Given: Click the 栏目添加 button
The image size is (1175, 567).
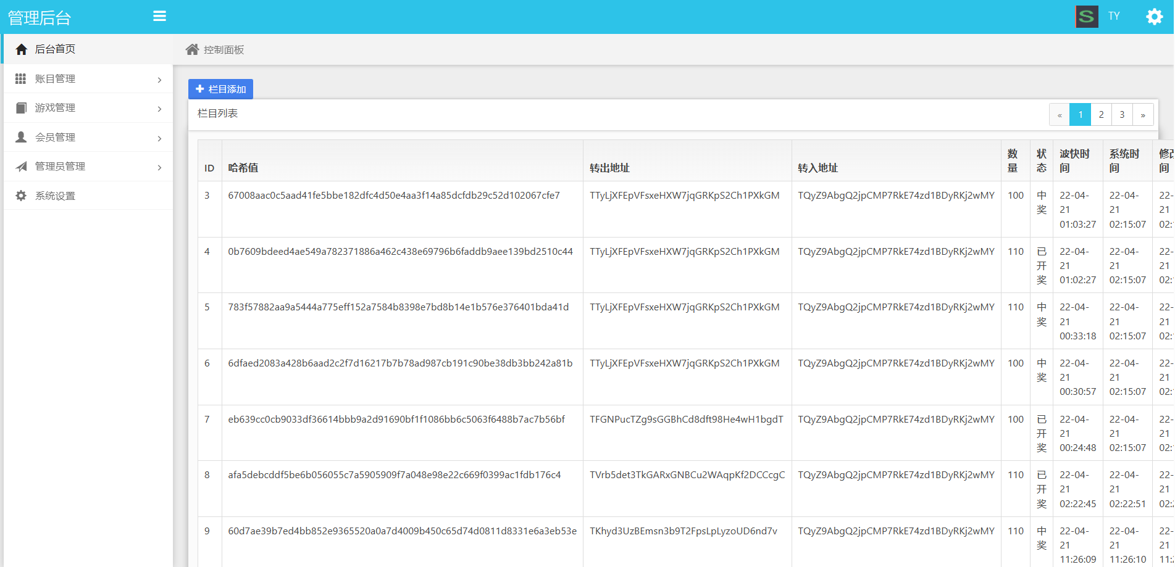Looking at the screenshot, I should [x=220, y=89].
